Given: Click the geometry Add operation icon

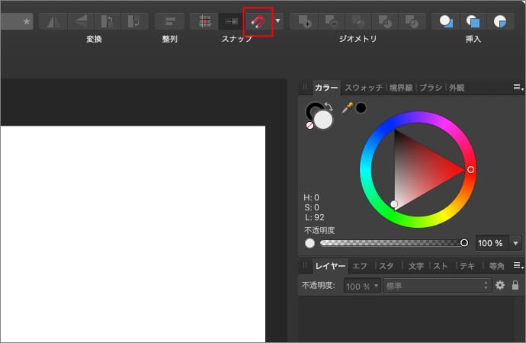Looking at the screenshot, I should (x=305, y=21).
